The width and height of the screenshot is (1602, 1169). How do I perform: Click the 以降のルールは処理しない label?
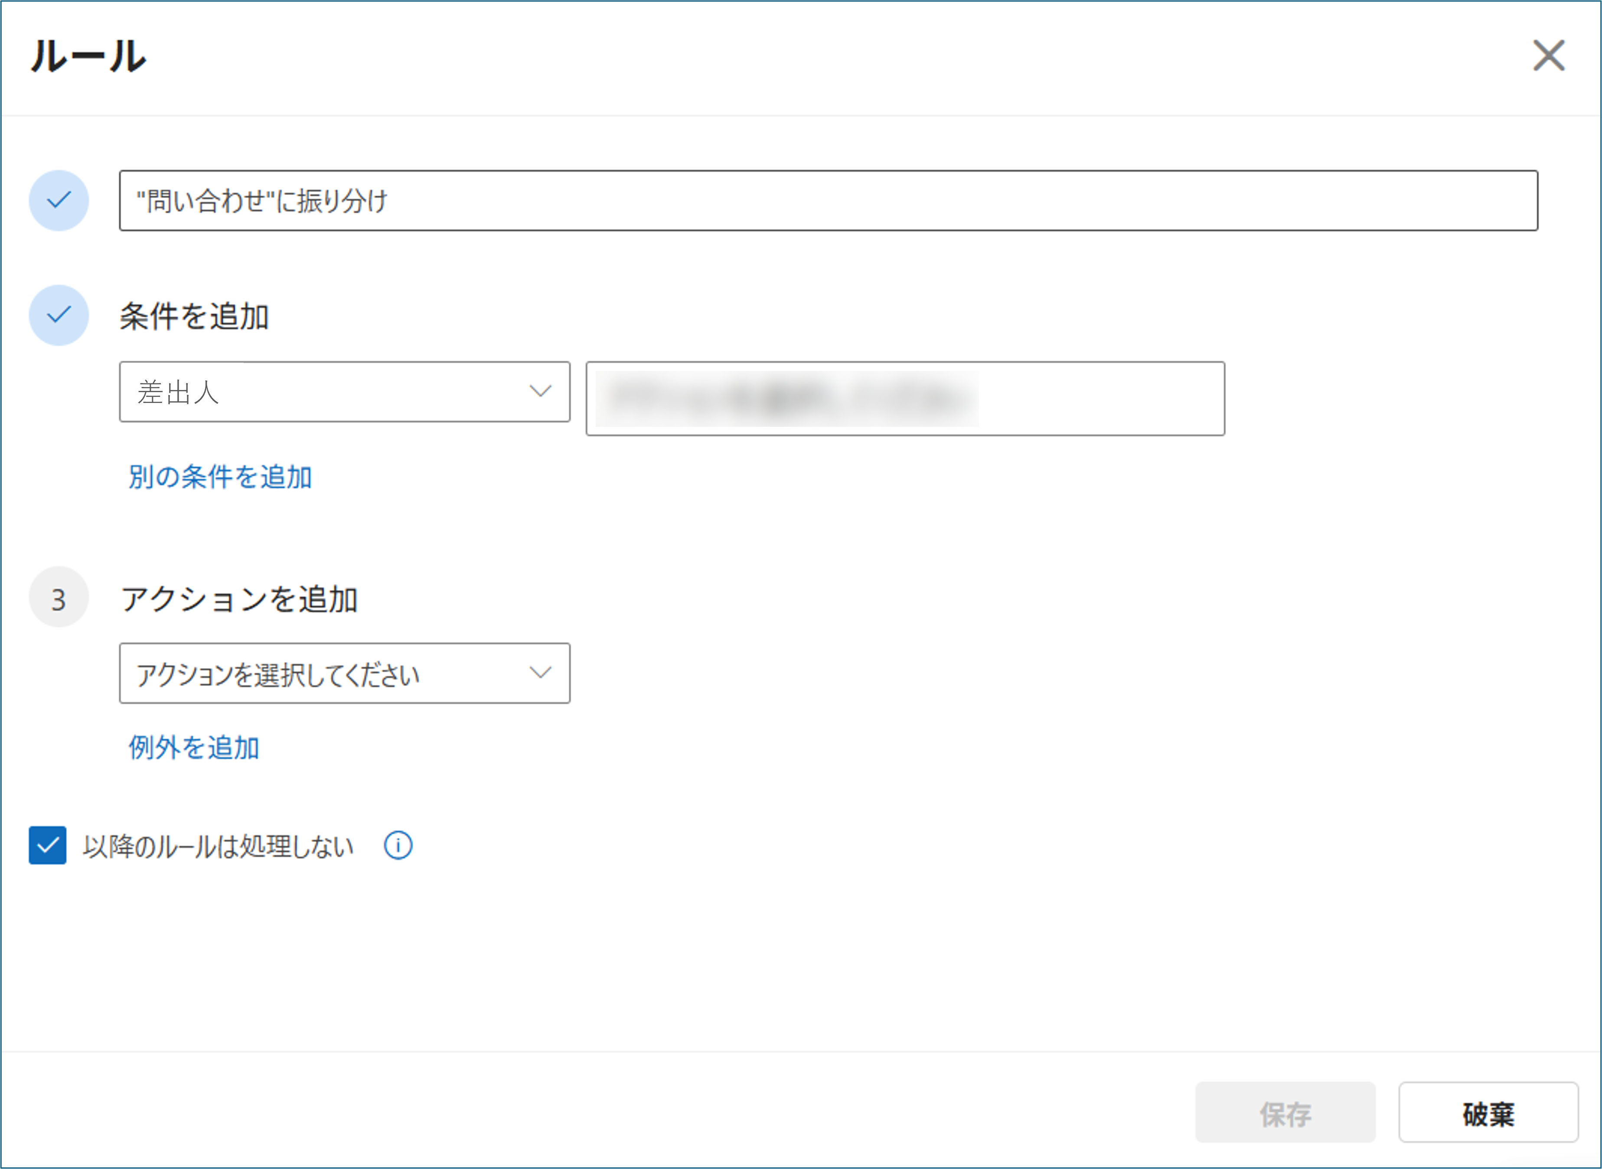(218, 846)
